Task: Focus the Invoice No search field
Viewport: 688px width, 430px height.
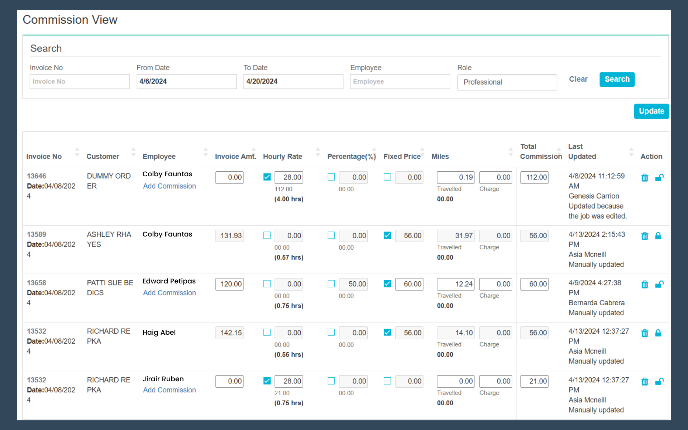Action: point(80,82)
